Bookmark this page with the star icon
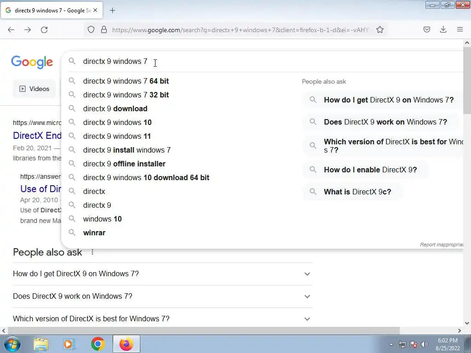The height and width of the screenshot is (353, 471). click(380, 30)
